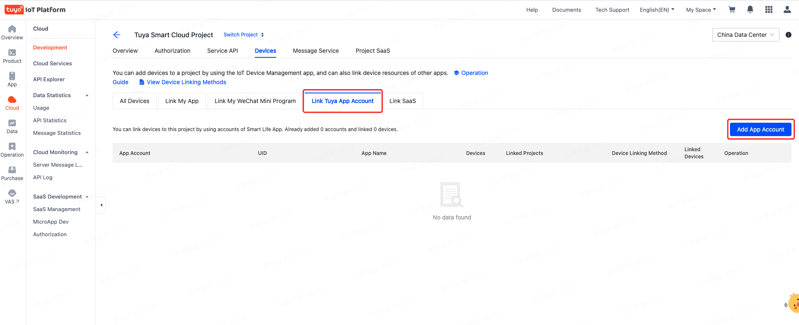Click the back arrow beside project name
Image resolution: width=799 pixels, height=325 pixels.
click(x=117, y=35)
